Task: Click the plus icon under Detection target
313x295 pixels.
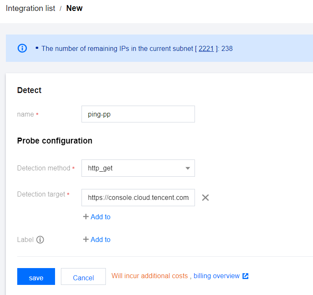Action: pos(86,217)
